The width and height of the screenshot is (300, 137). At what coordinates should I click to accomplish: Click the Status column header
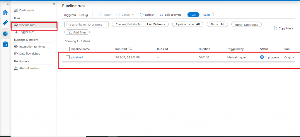click(264, 49)
